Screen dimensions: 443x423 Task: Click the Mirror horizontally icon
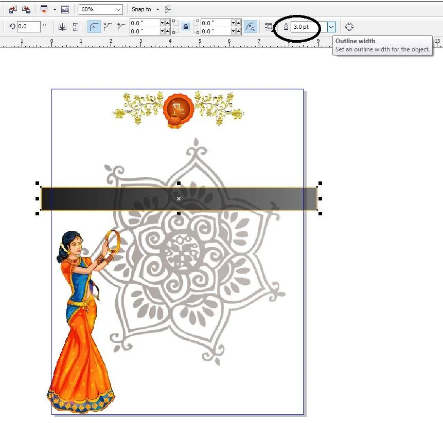point(62,27)
